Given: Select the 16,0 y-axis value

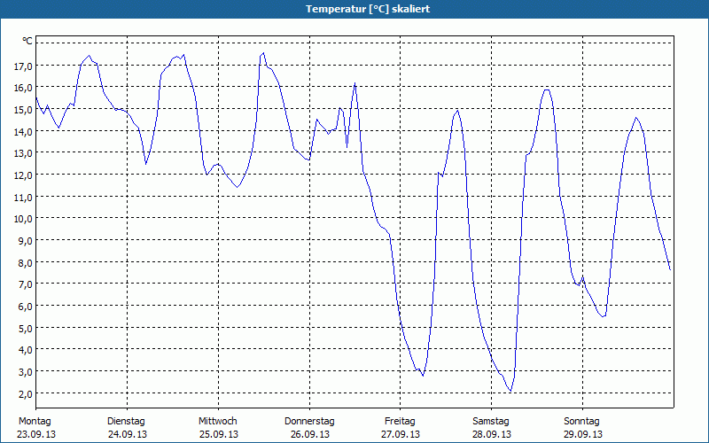Looking at the screenshot, I should tap(24, 88).
